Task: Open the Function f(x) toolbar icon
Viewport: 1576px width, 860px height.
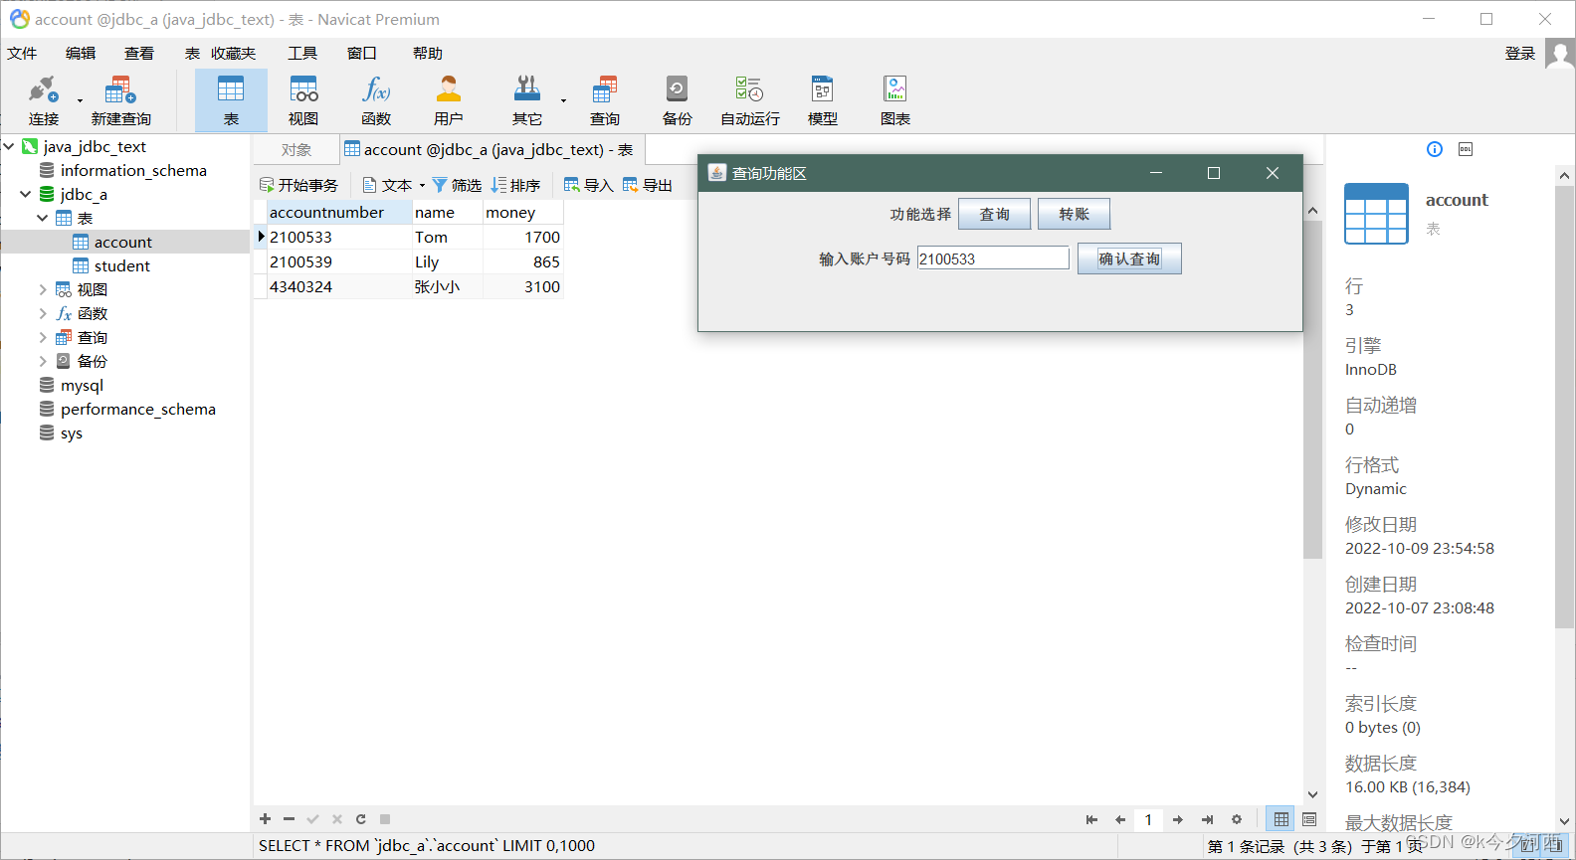Action: [376, 100]
